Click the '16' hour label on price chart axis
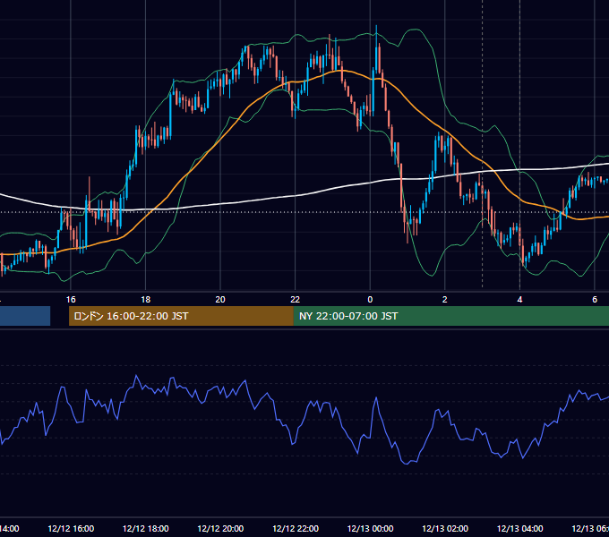Screen dimensions: 609x537 (71, 300)
